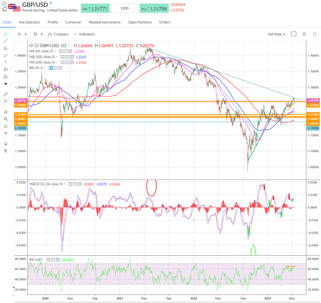Toggle MA 200 visibility eye
The image size is (321, 303).
pyautogui.click(x=62, y=62)
